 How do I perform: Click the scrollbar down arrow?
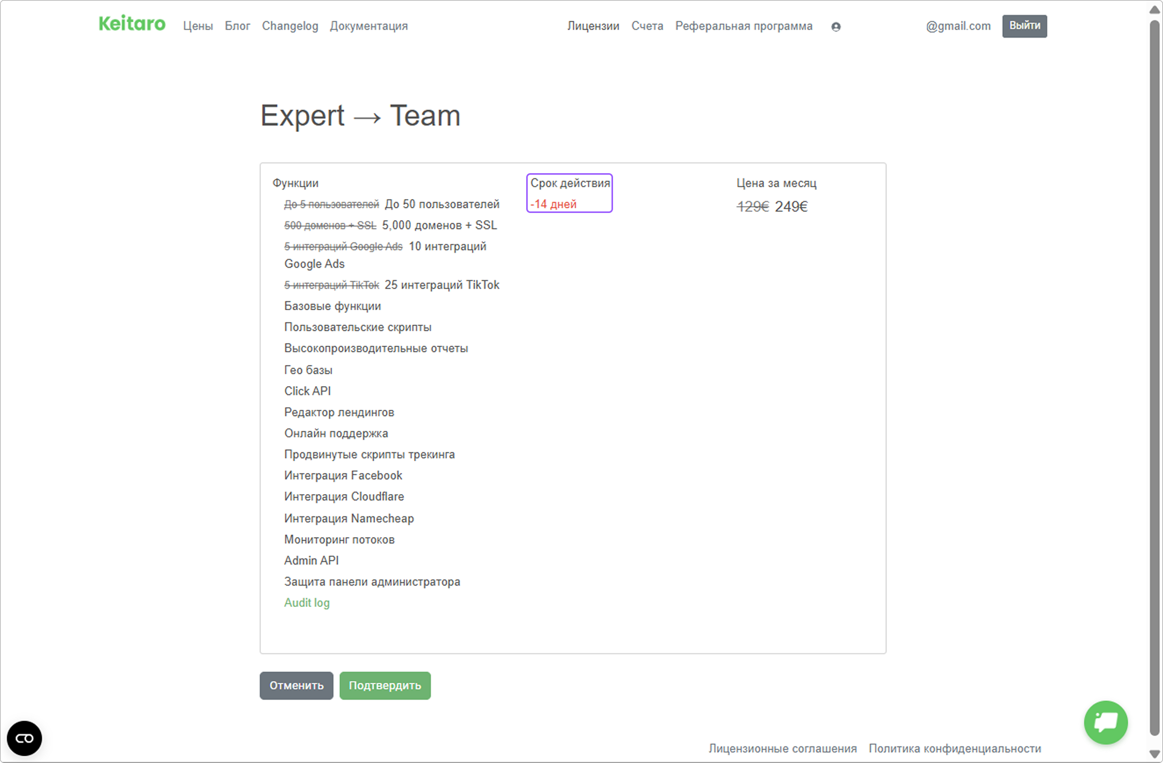[x=1154, y=754]
